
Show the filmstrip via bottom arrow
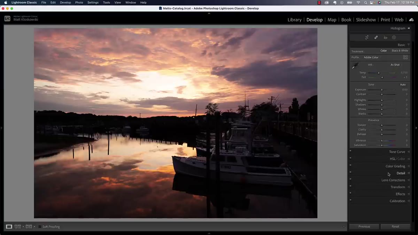209,233
